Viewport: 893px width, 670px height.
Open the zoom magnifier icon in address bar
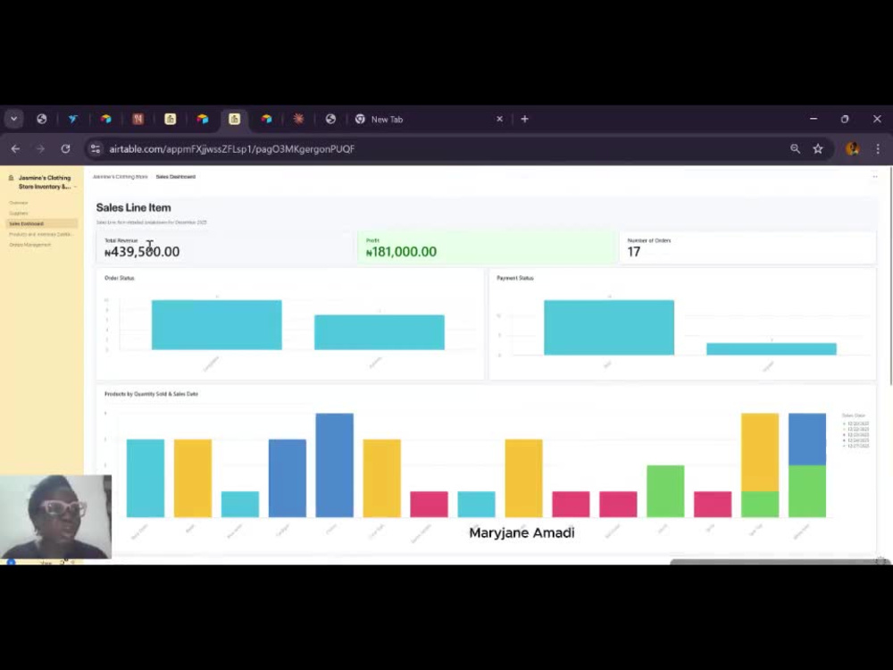[x=795, y=148]
